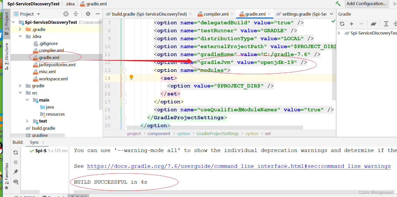Click the Execute Gradle Task elephant icon
The image size is (397, 197).
[374, 24]
